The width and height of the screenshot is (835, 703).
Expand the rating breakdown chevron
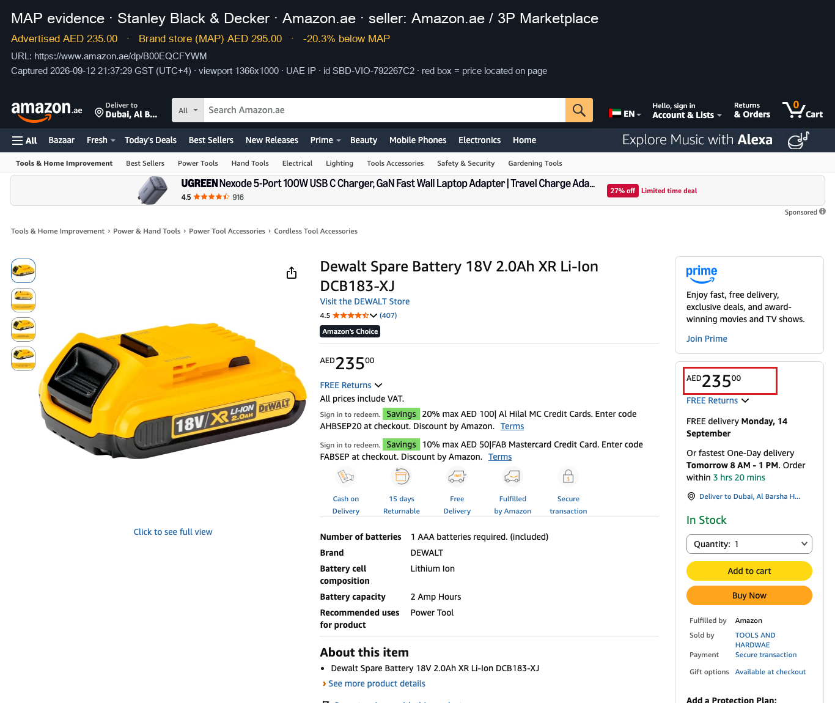373,315
